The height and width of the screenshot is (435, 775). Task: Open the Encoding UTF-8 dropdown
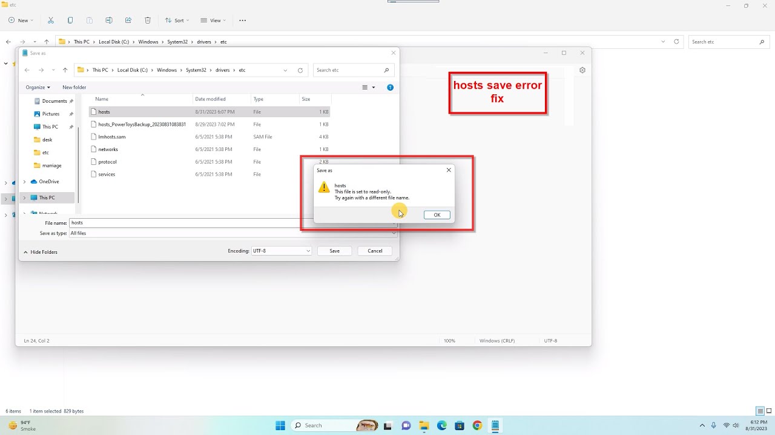(x=282, y=251)
